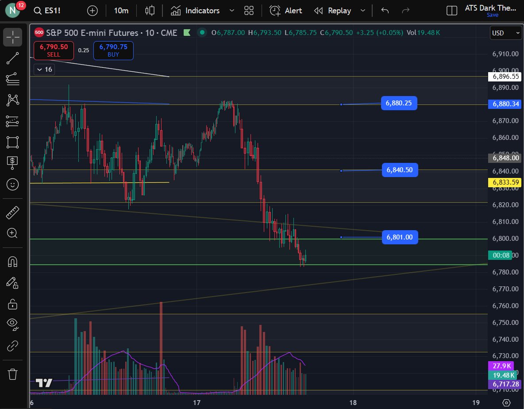Start bar Replay mode
The height and width of the screenshot is (409, 524).
333,11
